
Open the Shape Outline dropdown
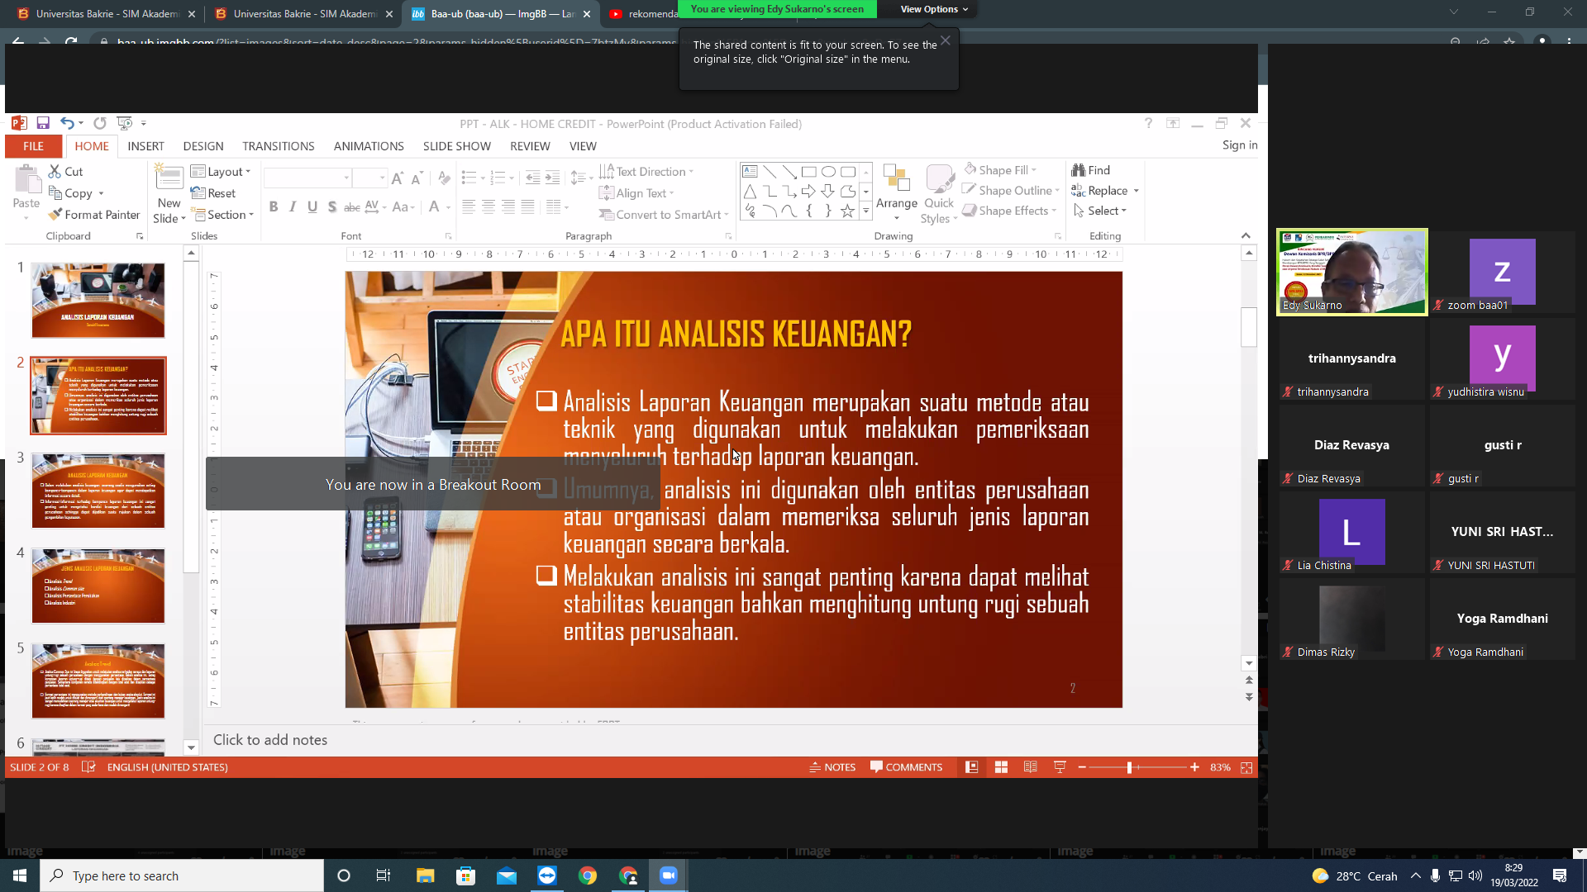[1011, 191]
